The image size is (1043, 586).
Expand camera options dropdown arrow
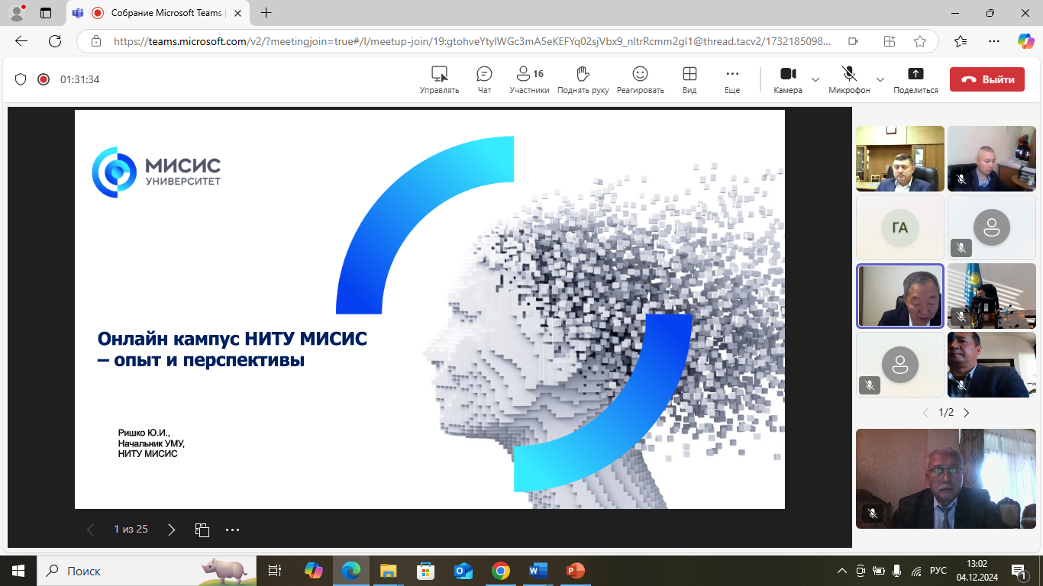point(815,79)
